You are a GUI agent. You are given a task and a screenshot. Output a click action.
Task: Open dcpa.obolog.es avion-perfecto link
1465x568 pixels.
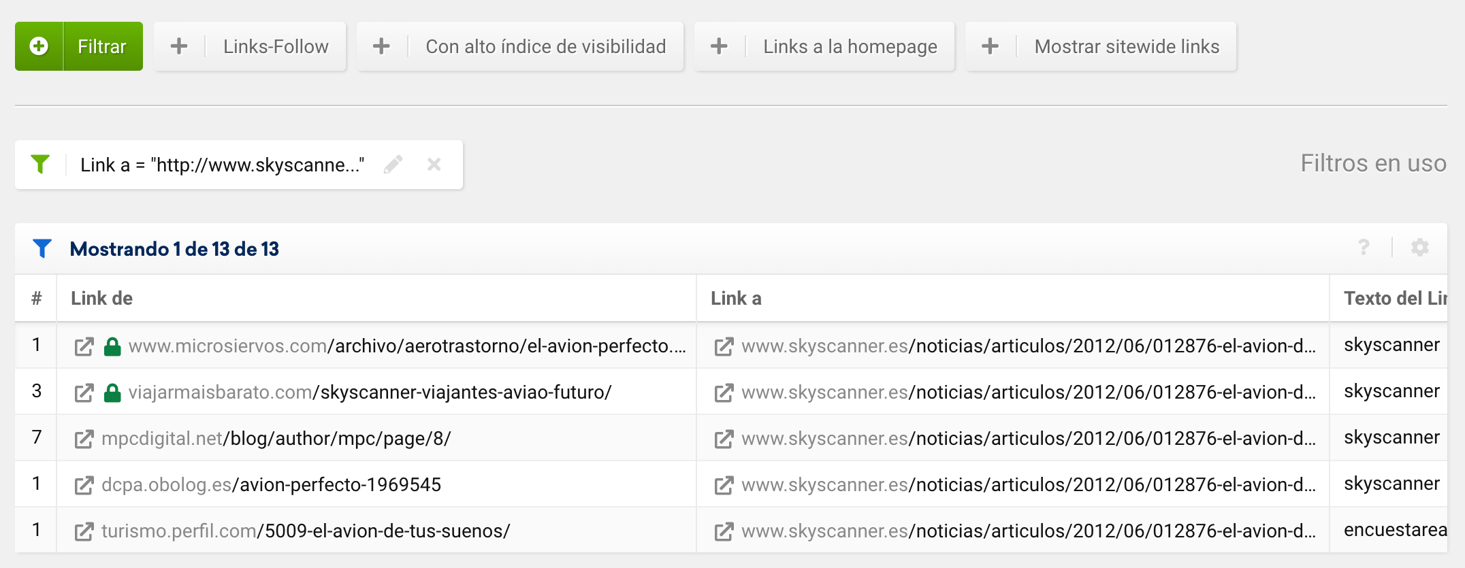pos(271,485)
